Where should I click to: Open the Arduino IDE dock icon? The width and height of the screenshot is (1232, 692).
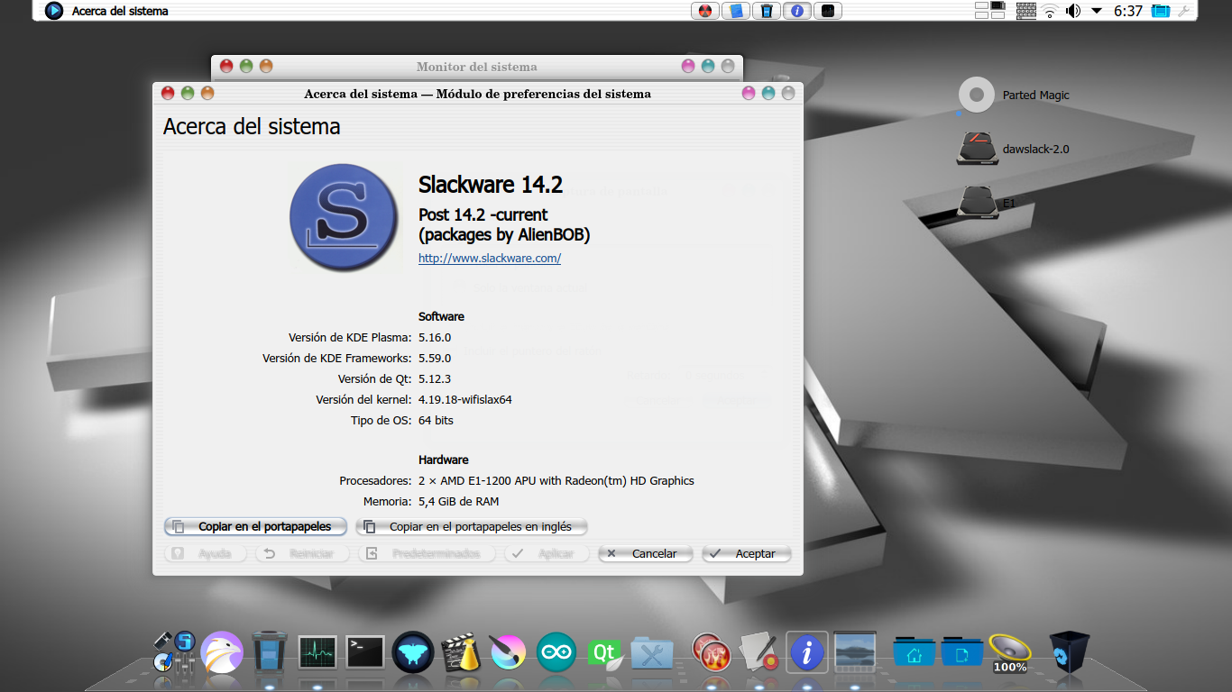coord(556,652)
